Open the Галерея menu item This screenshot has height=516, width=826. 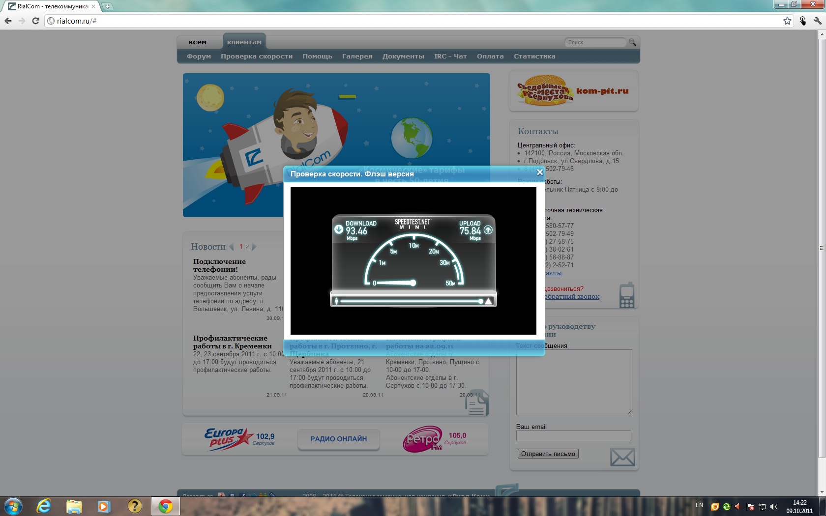click(x=357, y=56)
